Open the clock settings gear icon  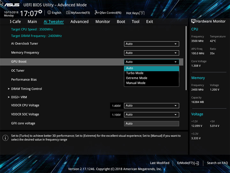tap(40, 12)
